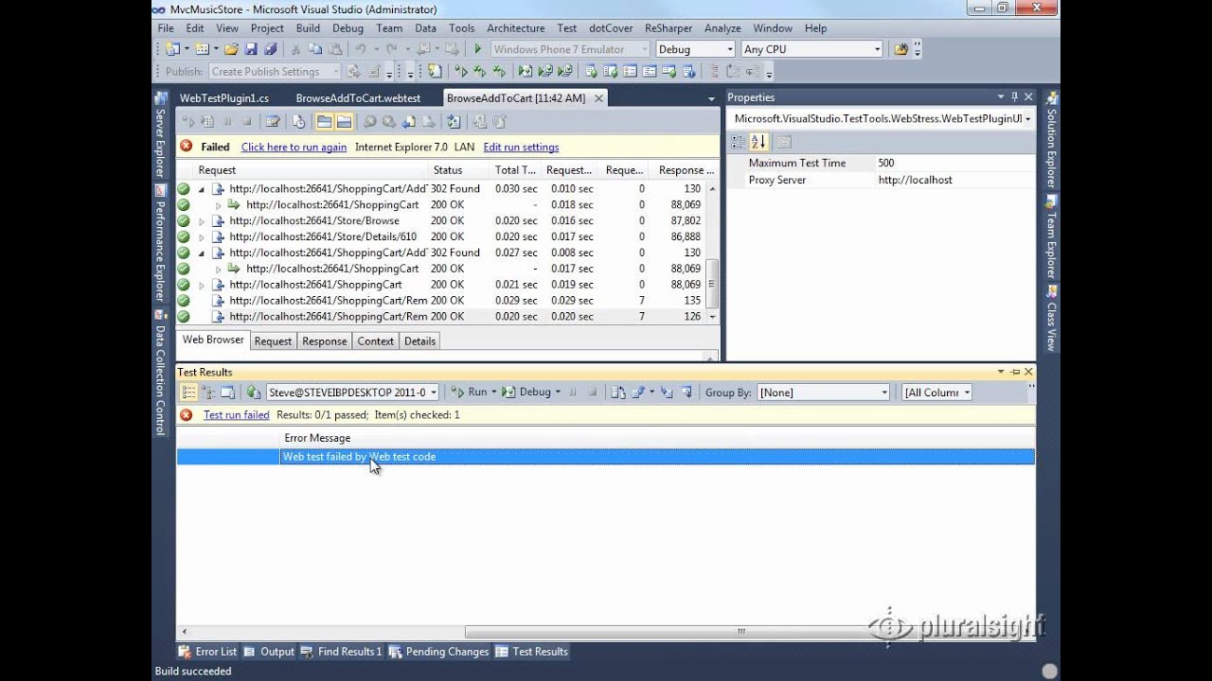This screenshot has height=681, width=1212.
Task: Click the Open File folder icon in toolbar
Action: pos(232,49)
